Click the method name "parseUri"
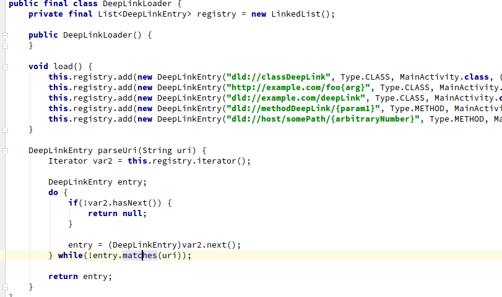Screen dimensions: 502x297 pyautogui.click(x=118, y=151)
